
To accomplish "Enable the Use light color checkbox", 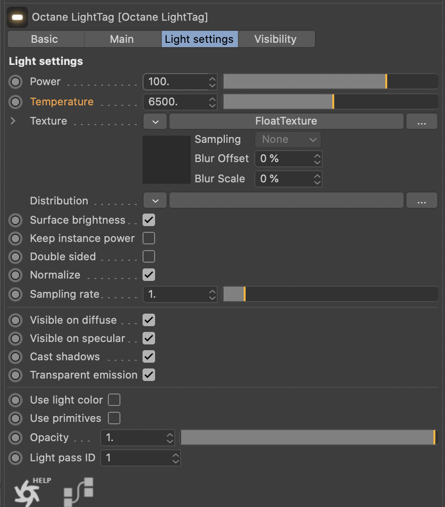I will click(x=114, y=400).
